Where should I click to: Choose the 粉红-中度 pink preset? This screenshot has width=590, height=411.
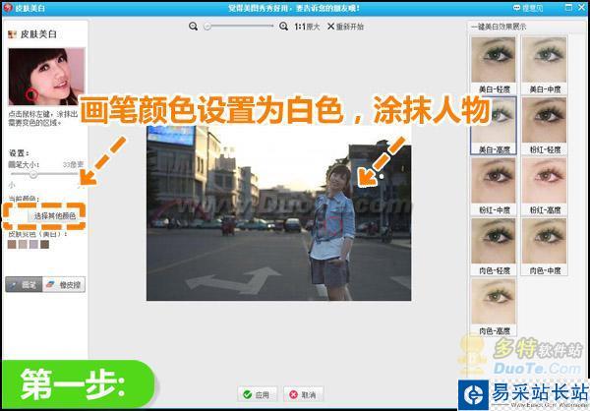pos(494,186)
